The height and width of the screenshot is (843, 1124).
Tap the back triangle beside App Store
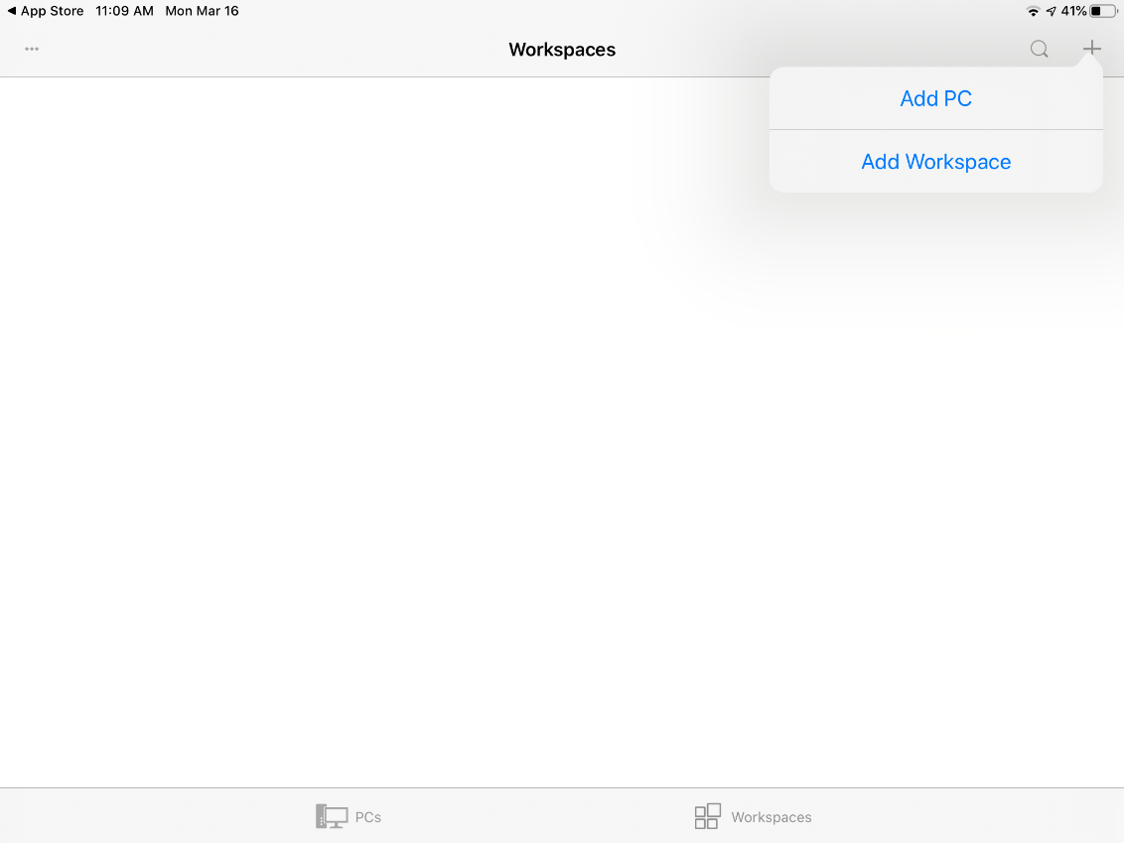coord(12,11)
